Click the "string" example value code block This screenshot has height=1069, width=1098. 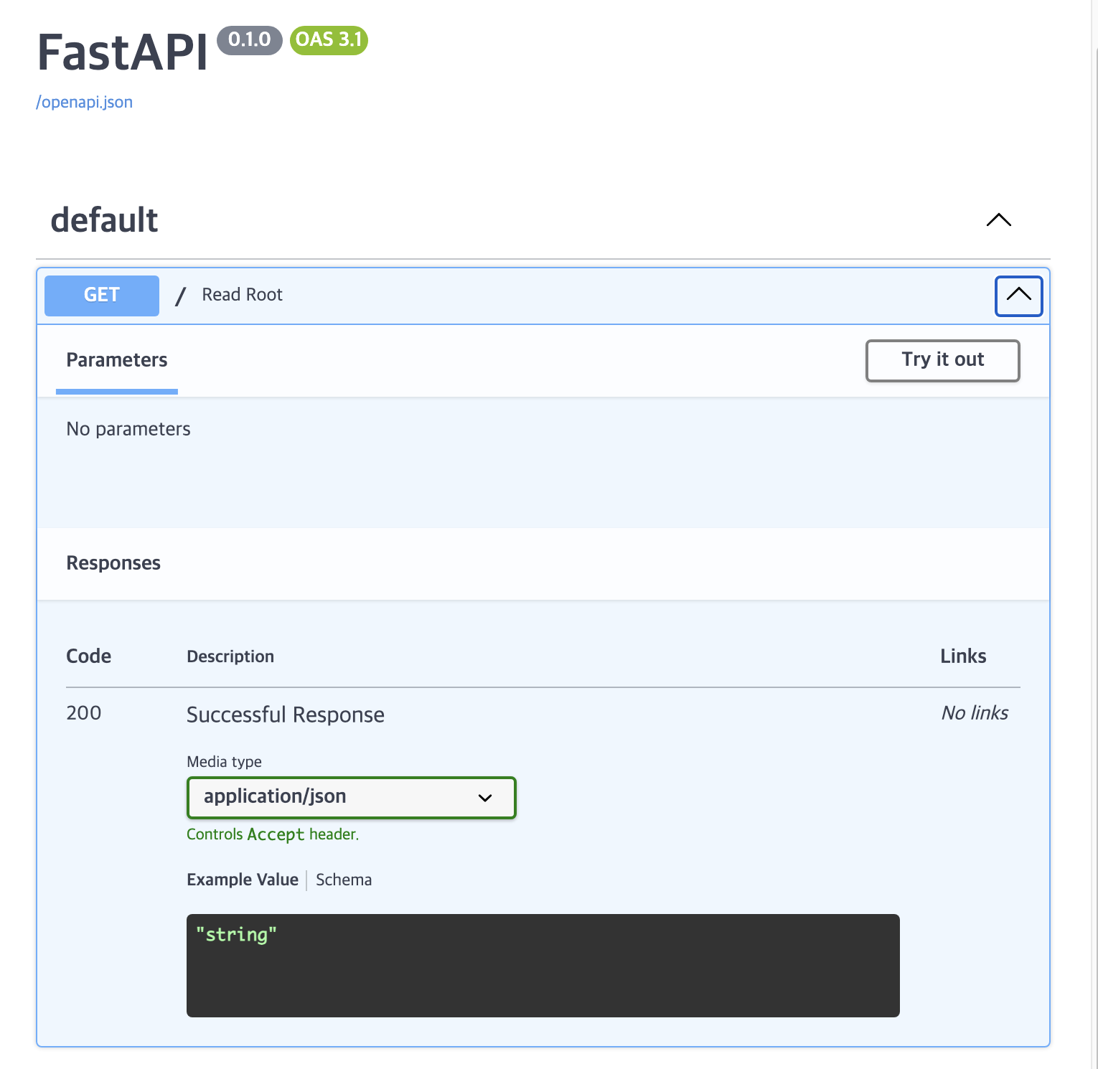(543, 965)
